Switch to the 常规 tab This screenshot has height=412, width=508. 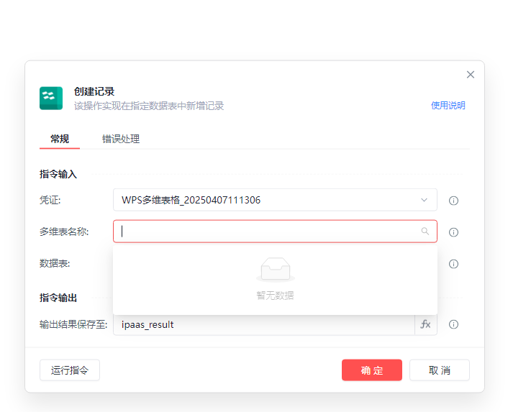coord(60,139)
